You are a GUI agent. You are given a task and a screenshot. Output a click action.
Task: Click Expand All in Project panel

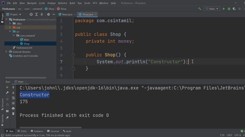click(x=36, y=14)
